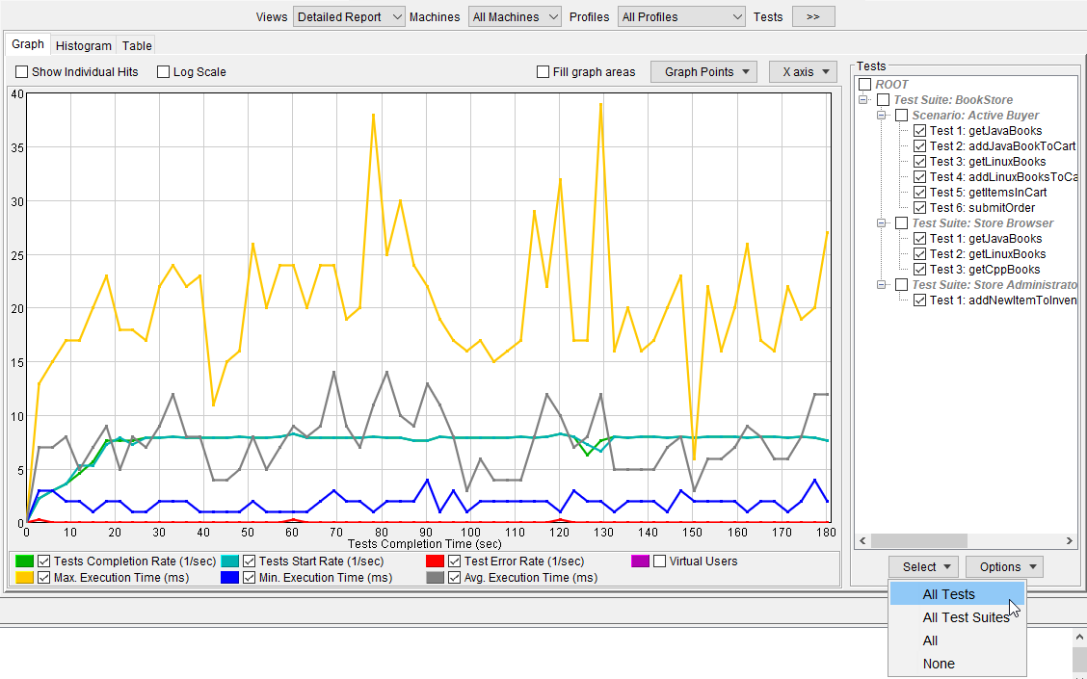1087x679 pixels.
Task: Open the Options dropdown button
Action: coord(1004,566)
